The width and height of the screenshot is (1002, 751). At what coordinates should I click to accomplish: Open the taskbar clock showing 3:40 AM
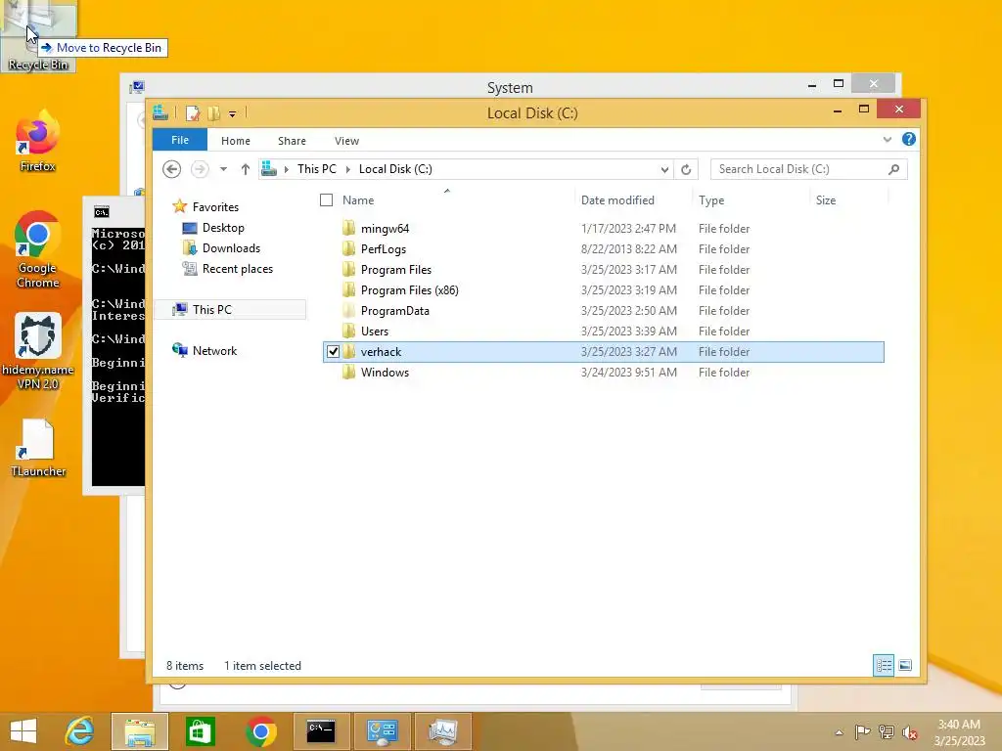(959, 732)
